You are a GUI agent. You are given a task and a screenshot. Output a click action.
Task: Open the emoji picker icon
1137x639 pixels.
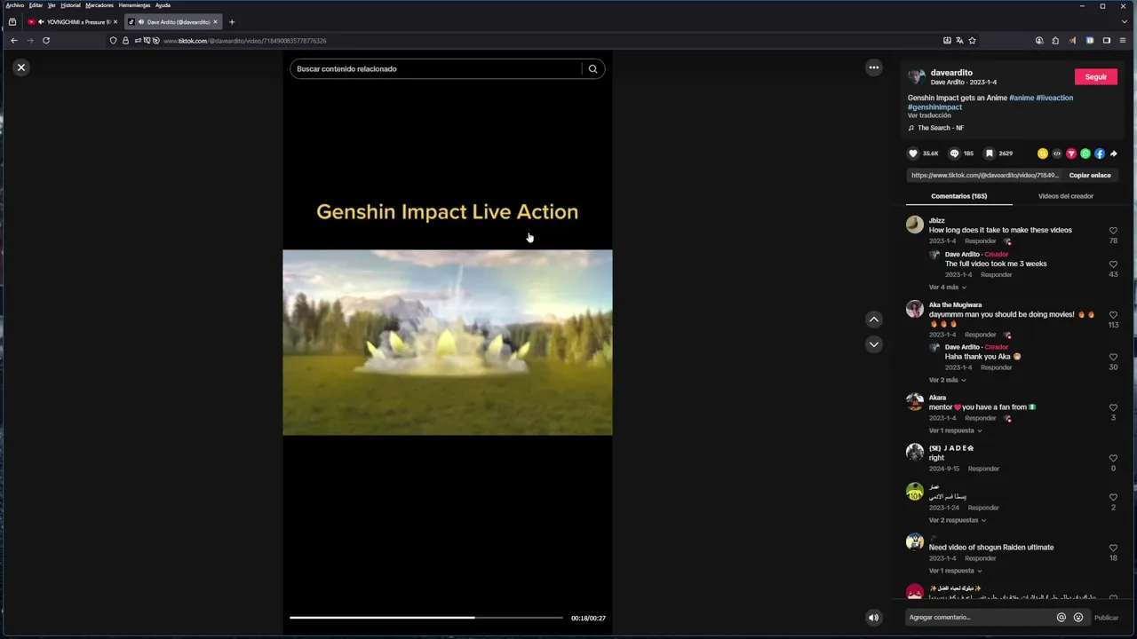tap(1078, 618)
